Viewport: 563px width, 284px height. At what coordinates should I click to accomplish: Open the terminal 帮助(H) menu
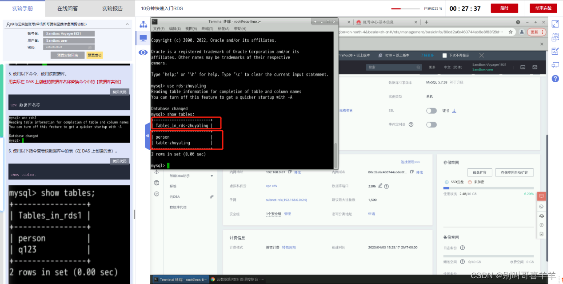tap(240, 28)
